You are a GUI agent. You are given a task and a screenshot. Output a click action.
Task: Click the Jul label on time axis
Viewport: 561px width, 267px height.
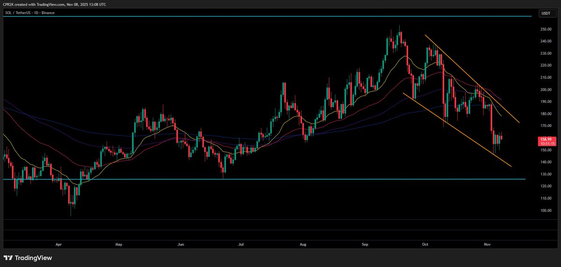[x=241, y=244]
